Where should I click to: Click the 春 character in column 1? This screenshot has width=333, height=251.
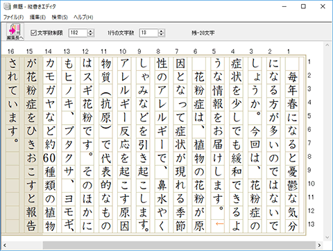[292, 104]
